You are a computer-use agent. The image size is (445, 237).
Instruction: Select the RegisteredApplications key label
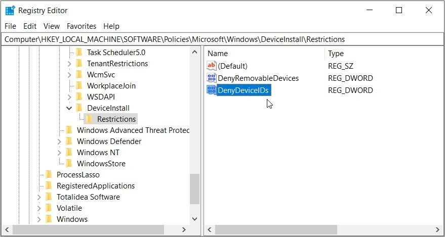point(96,186)
